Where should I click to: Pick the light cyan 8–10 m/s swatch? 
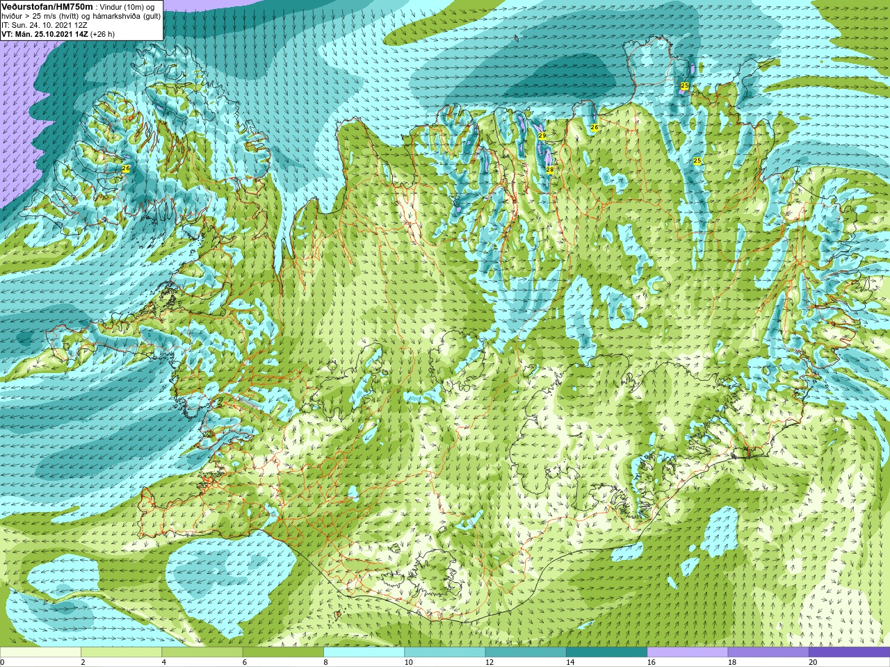[364, 652]
